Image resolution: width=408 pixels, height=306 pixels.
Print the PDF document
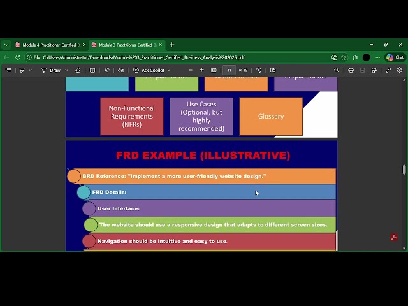coord(351,70)
